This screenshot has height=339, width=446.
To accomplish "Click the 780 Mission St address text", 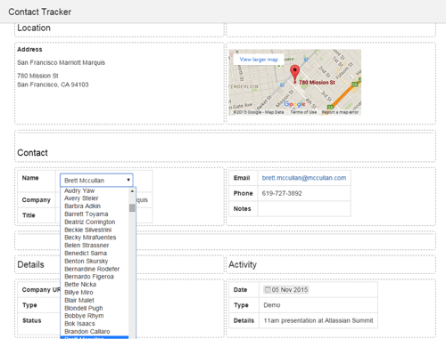I will pyautogui.click(x=37, y=76).
